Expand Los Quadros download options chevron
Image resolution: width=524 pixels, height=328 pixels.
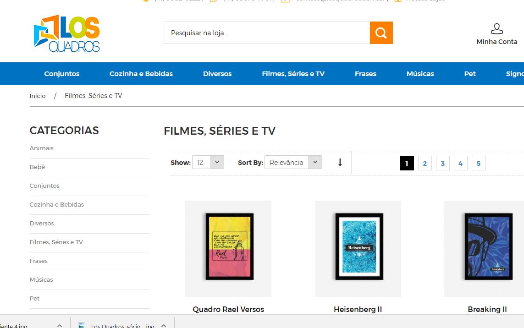pos(164,325)
